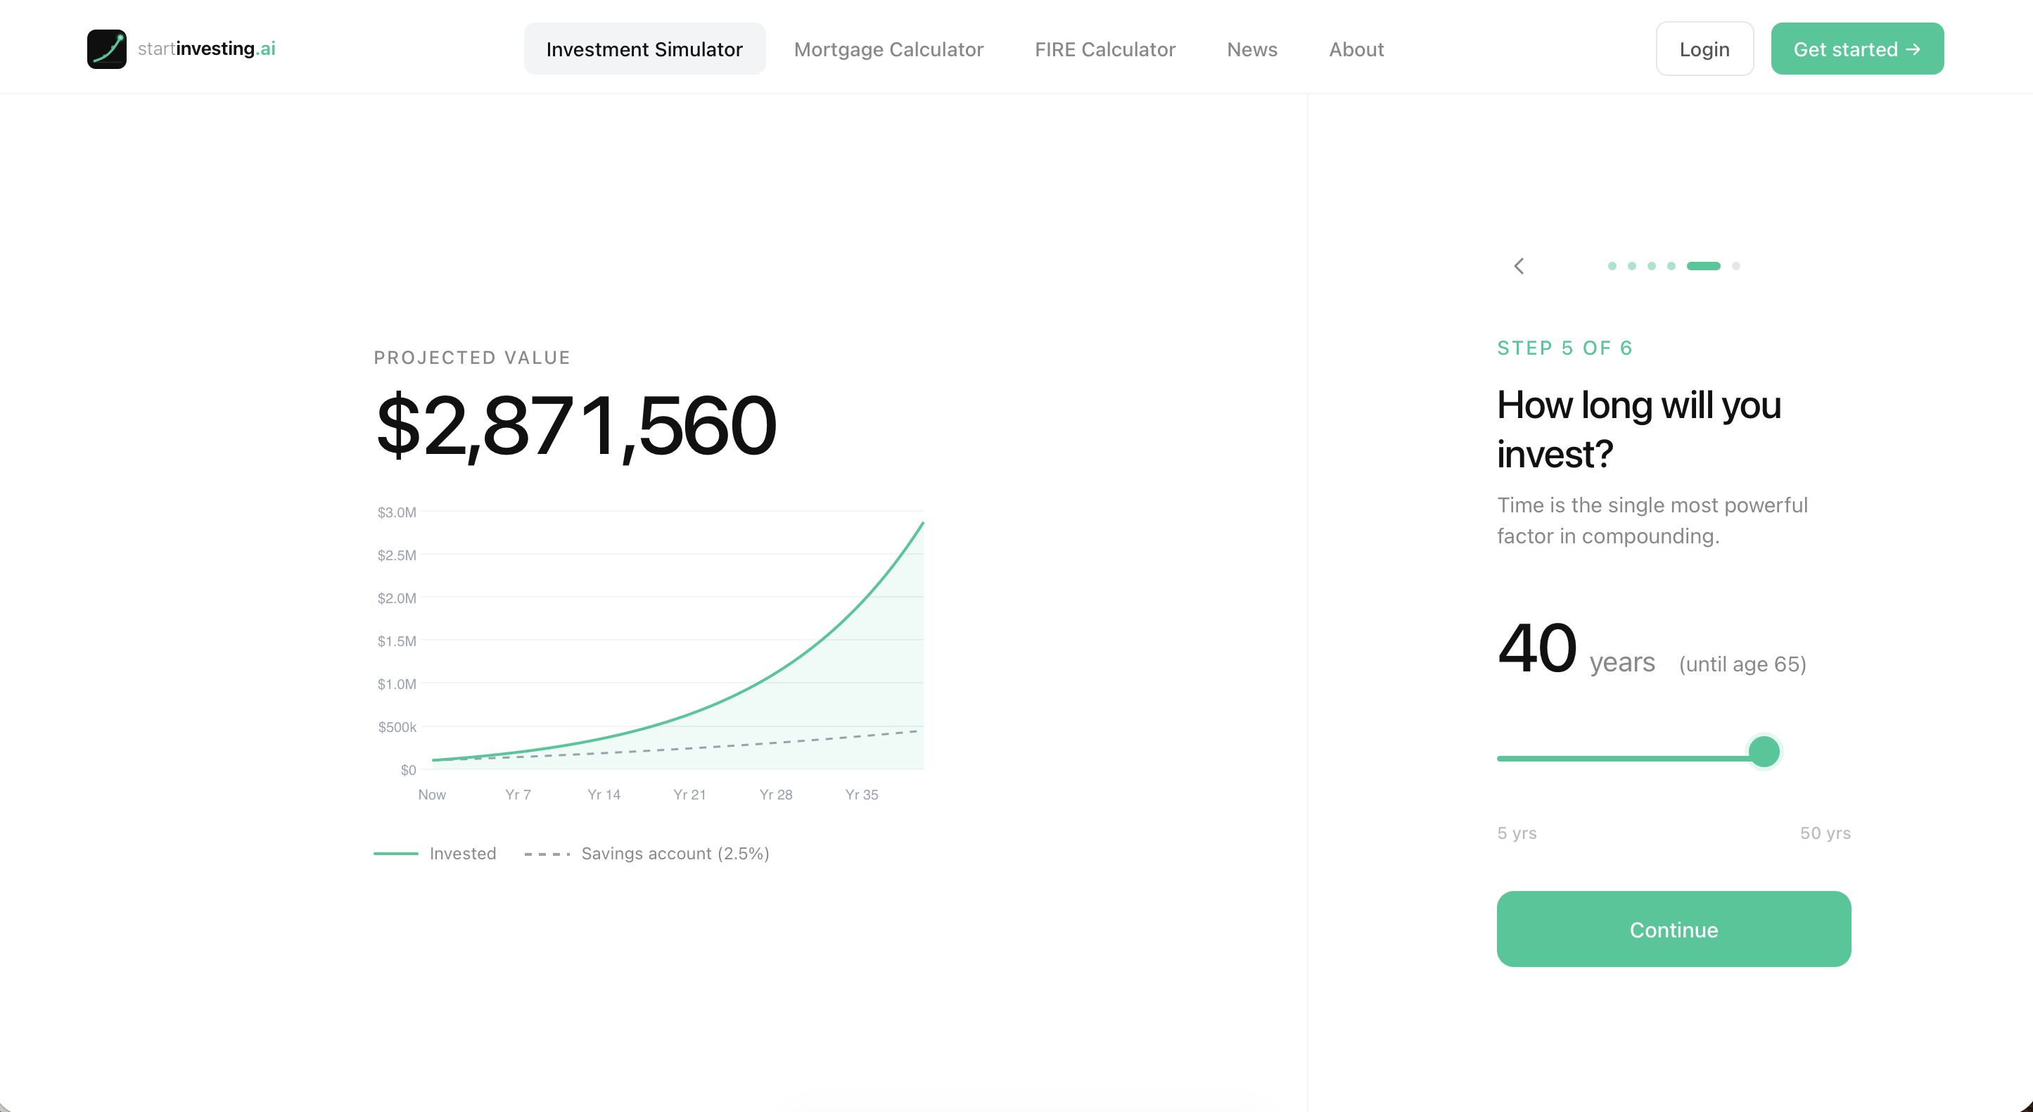
Task: Click the '$3.0M' axis label
Action: point(396,512)
